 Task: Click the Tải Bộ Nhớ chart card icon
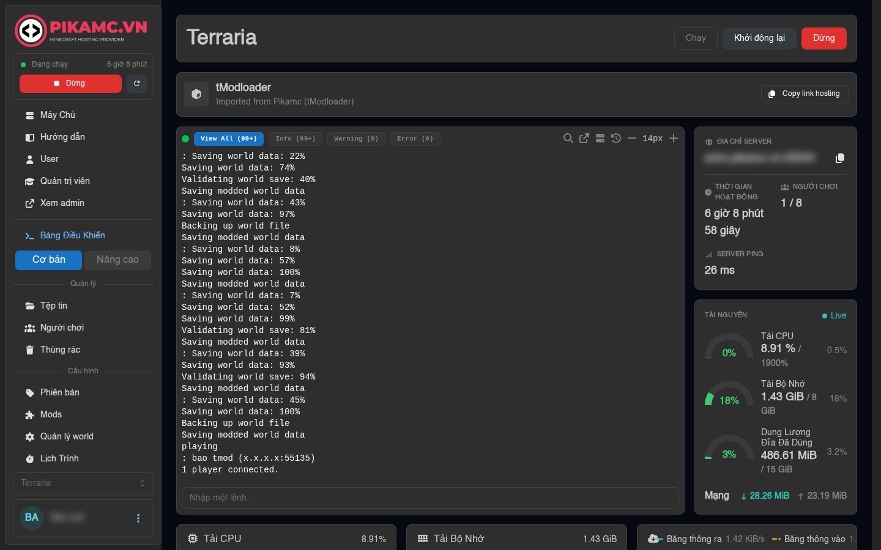point(423,538)
